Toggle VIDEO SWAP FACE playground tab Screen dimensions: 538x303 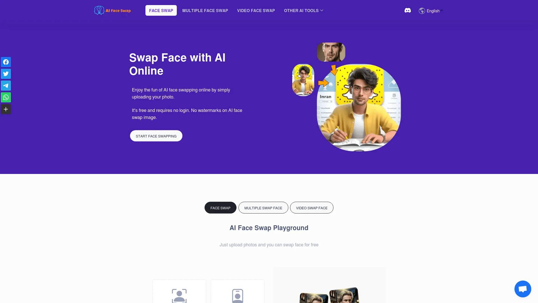(x=312, y=208)
